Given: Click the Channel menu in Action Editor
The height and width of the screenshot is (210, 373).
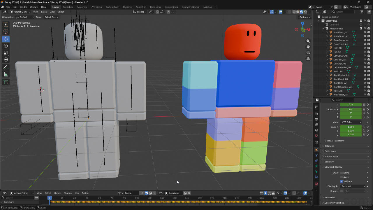Looking at the screenshot, I should (68, 193).
